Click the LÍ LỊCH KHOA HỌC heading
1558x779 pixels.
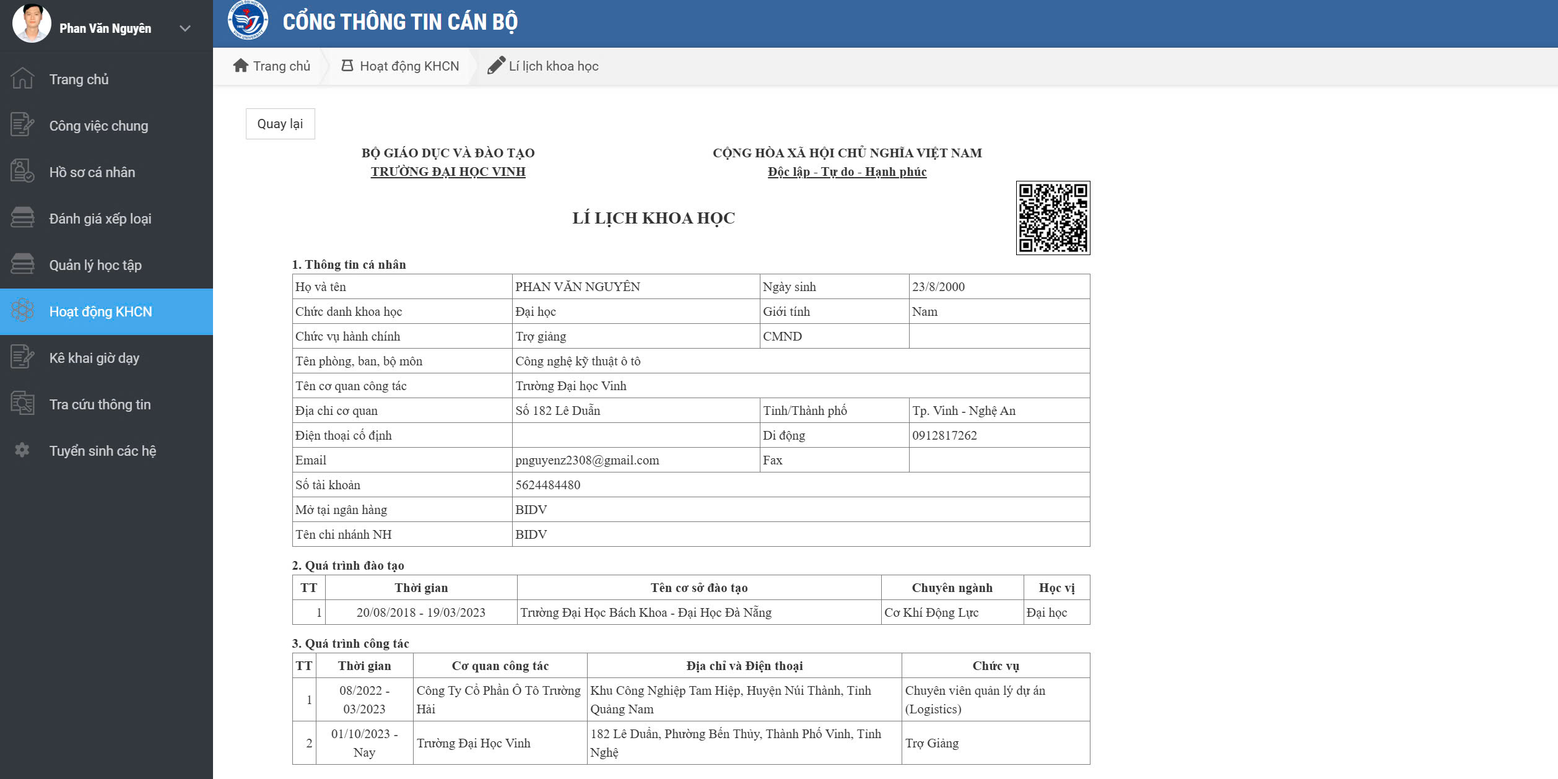click(x=653, y=218)
